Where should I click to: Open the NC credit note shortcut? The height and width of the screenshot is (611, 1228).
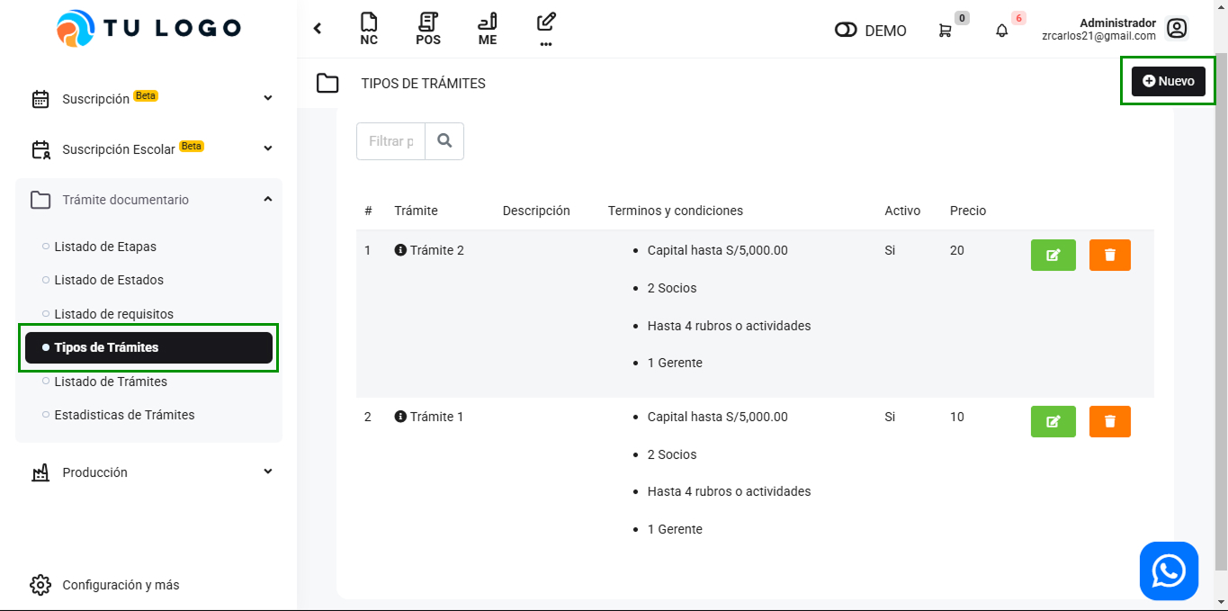pos(369,29)
